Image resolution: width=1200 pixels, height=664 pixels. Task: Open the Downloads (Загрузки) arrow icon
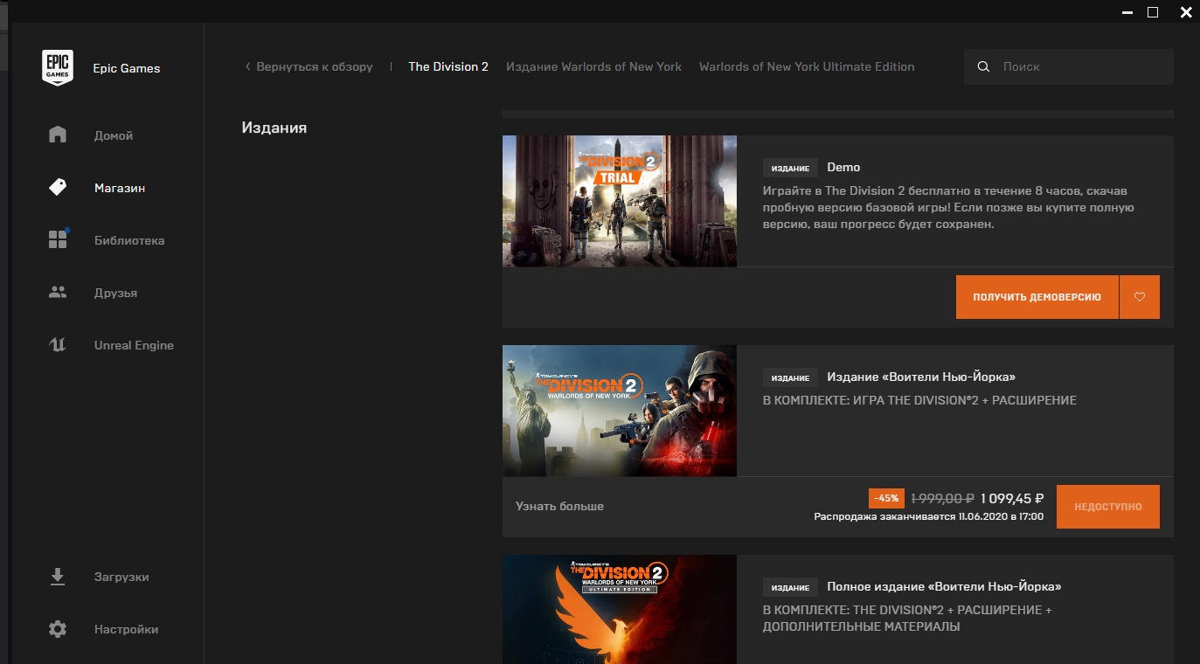pos(58,577)
